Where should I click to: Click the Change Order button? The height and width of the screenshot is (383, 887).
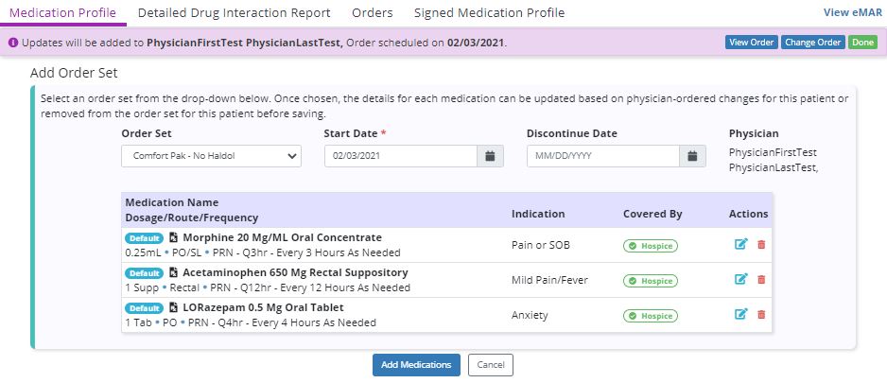(x=812, y=43)
